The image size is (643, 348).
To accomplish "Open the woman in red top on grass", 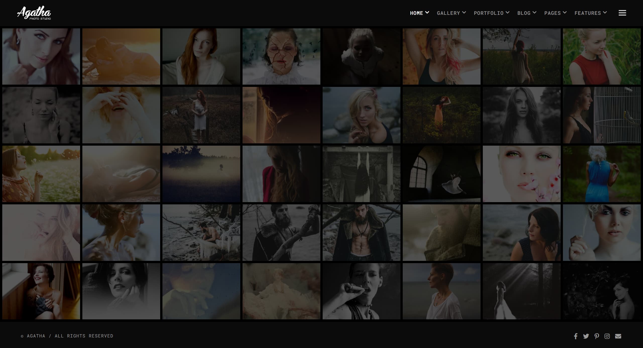I will [x=602, y=56].
